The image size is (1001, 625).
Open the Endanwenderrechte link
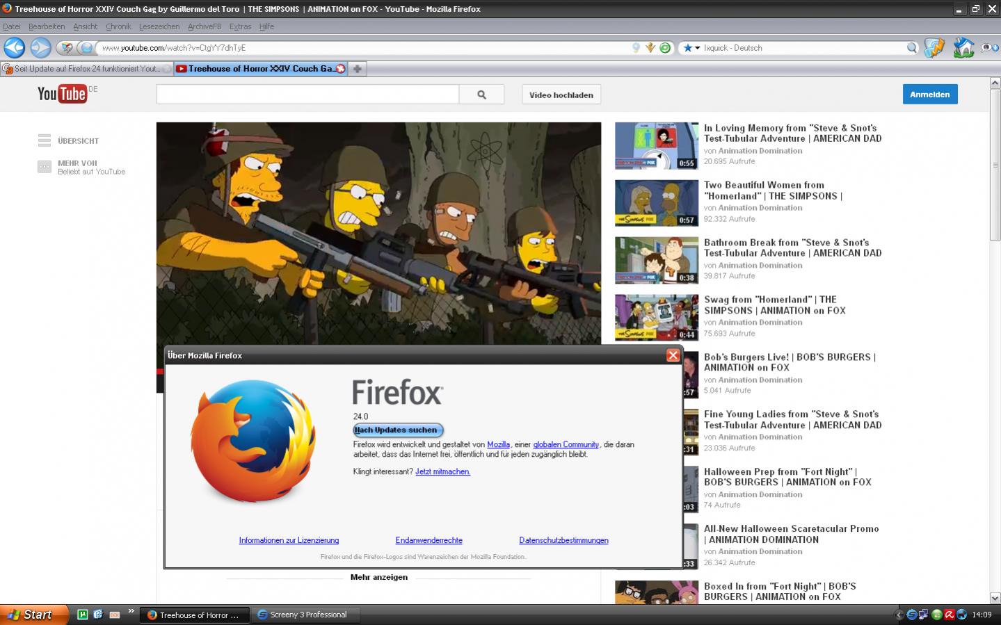[x=429, y=541]
